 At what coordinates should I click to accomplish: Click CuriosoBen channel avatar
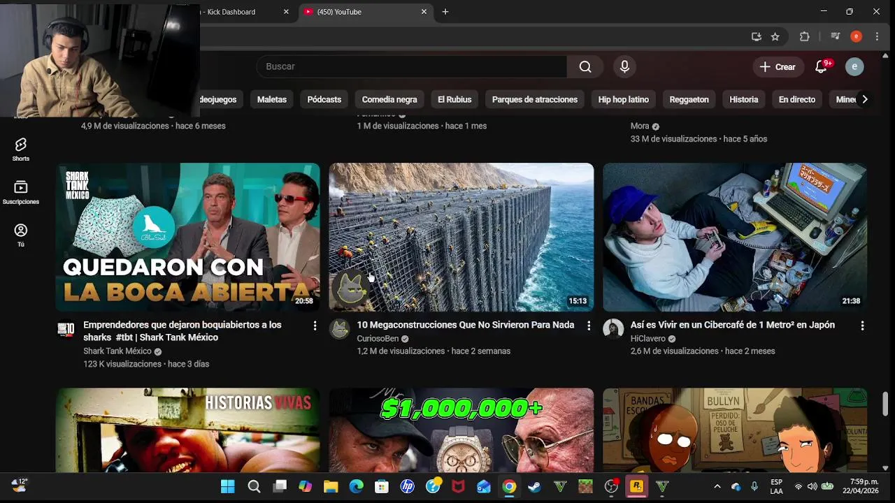coord(340,329)
